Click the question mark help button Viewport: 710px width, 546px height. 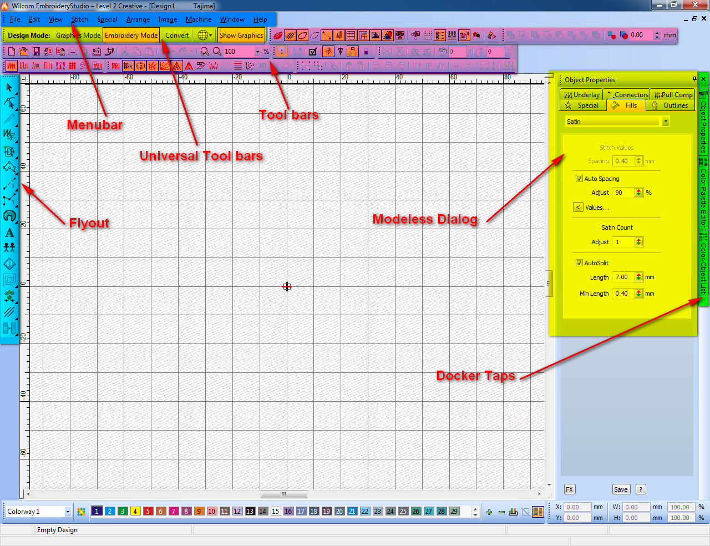click(641, 489)
